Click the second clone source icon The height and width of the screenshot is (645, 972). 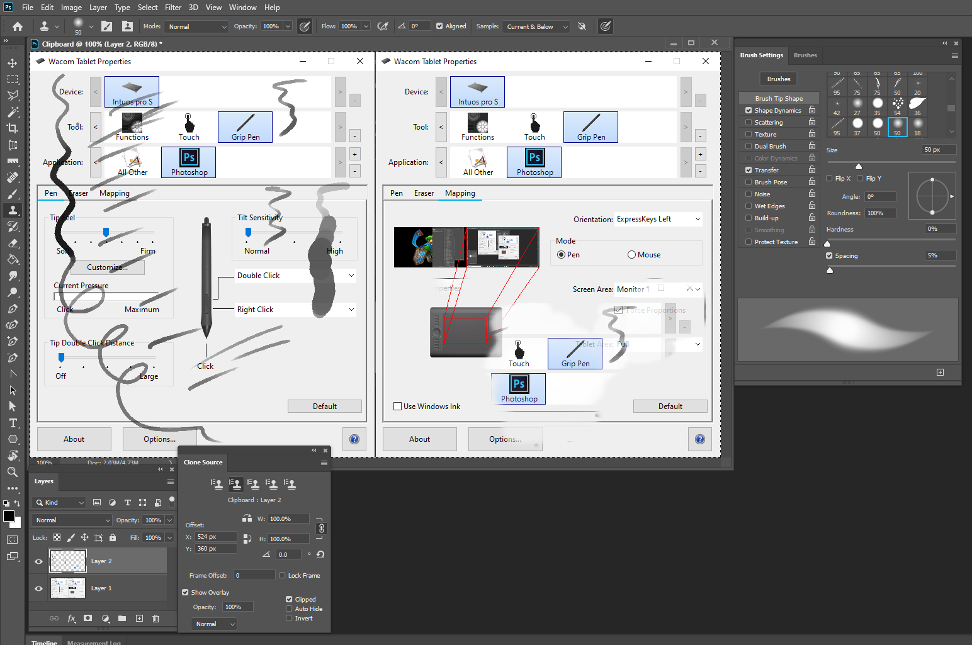coord(235,484)
